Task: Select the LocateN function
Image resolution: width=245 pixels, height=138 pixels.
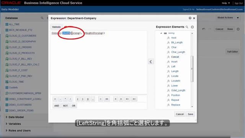Action: [175, 81]
